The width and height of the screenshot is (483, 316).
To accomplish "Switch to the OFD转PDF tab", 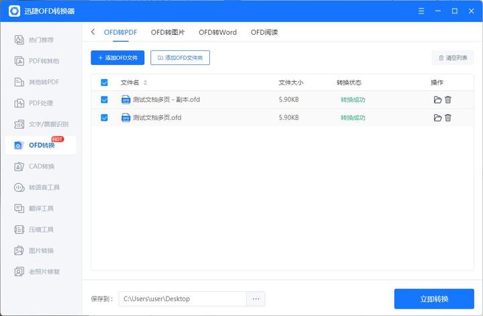I will [x=121, y=32].
